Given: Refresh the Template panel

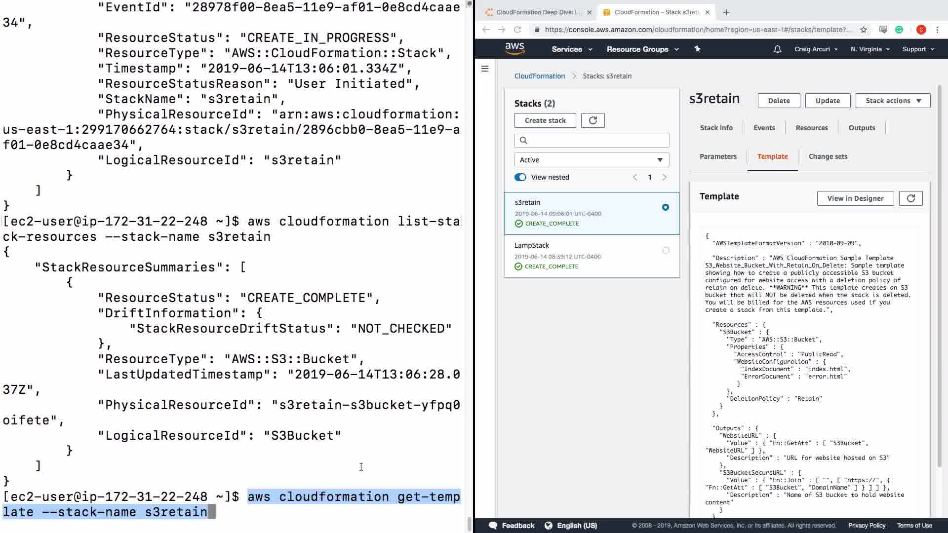Looking at the screenshot, I should click(x=910, y=198).
